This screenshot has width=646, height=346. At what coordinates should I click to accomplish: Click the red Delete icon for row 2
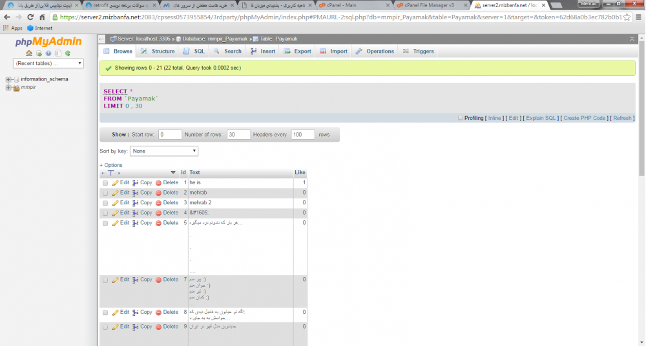coord(158,193)
